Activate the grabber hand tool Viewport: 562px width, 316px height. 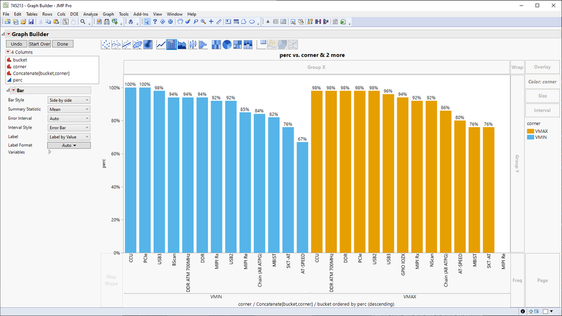pyautogui.click(x=180, y=22)
